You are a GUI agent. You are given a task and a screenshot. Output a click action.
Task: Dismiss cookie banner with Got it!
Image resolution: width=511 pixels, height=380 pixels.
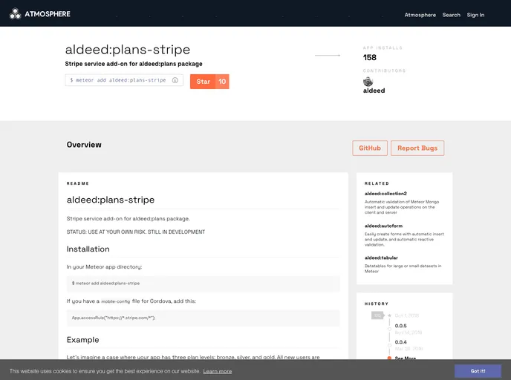[x=478, y=371]
